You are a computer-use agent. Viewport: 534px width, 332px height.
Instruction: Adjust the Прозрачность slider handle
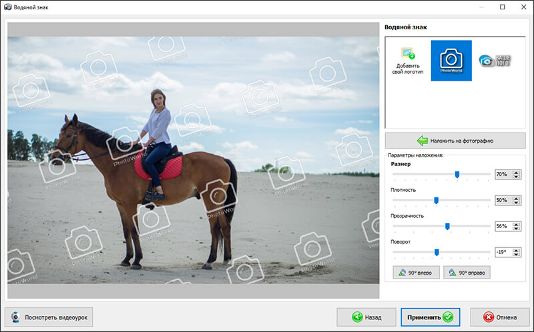[447, 226]
